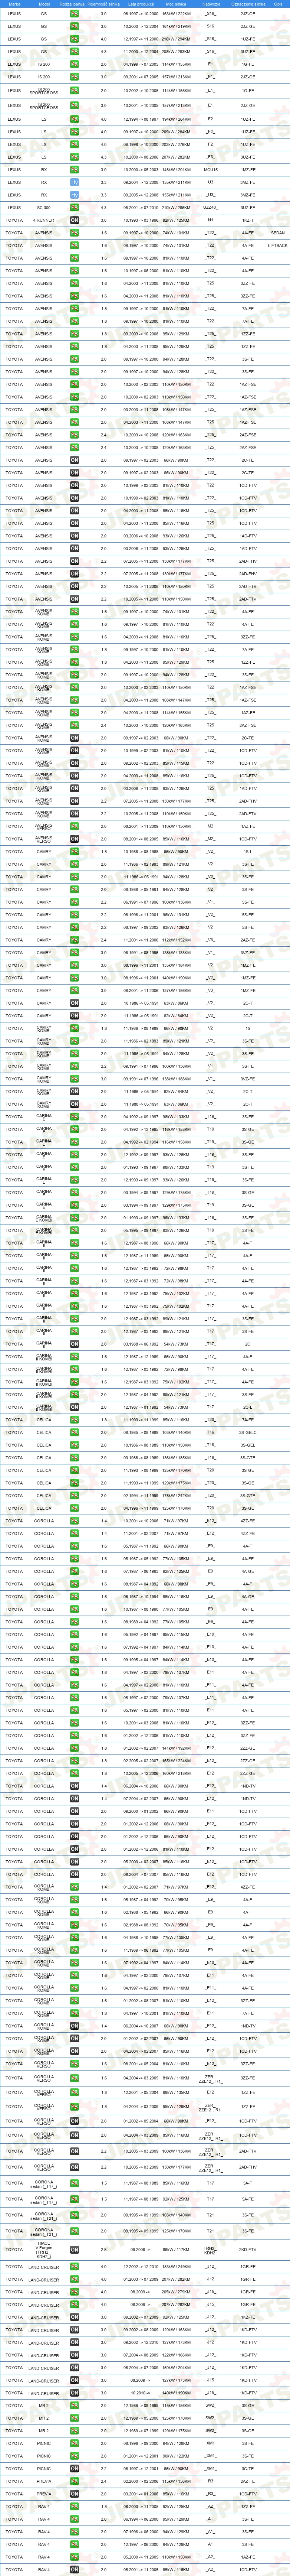
Task: Select the UZZ40_ body code cell
Action: (211, 208)
